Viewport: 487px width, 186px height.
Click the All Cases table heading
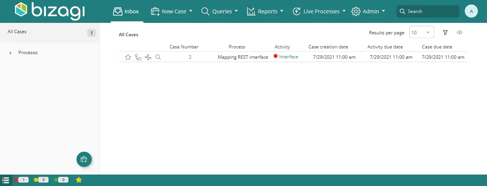tap(128, 35)
